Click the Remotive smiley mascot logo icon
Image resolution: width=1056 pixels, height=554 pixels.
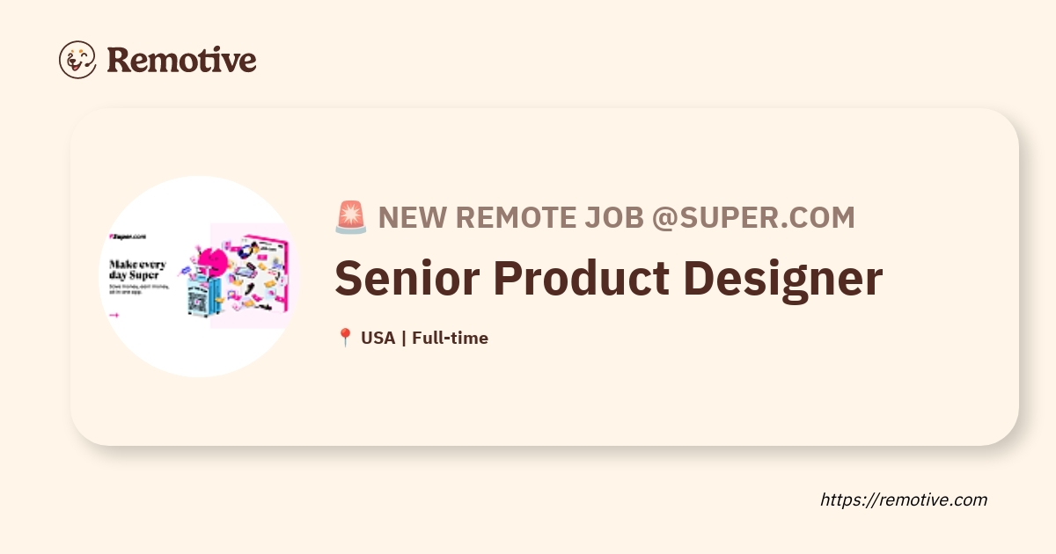pyautogui.click(x=77, y=60)
